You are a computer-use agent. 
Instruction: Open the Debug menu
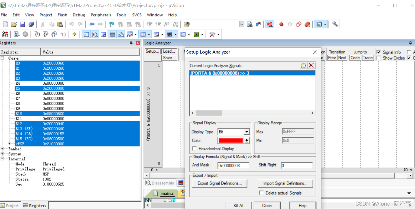click(x=79, y=15)
